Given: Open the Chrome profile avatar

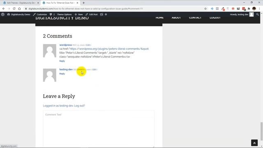Looking at the screenshot, I should point(254,9).
